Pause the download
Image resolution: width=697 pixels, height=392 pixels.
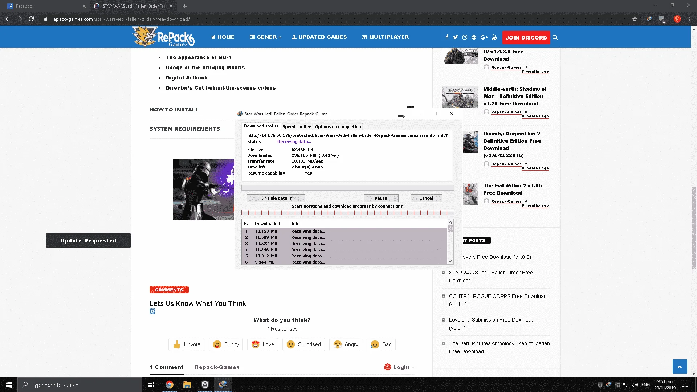tap(381, 198)
